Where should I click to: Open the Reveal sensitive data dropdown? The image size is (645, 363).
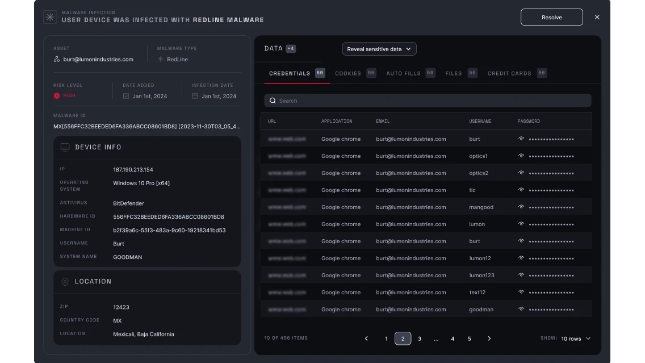click(x=379, y=49)
